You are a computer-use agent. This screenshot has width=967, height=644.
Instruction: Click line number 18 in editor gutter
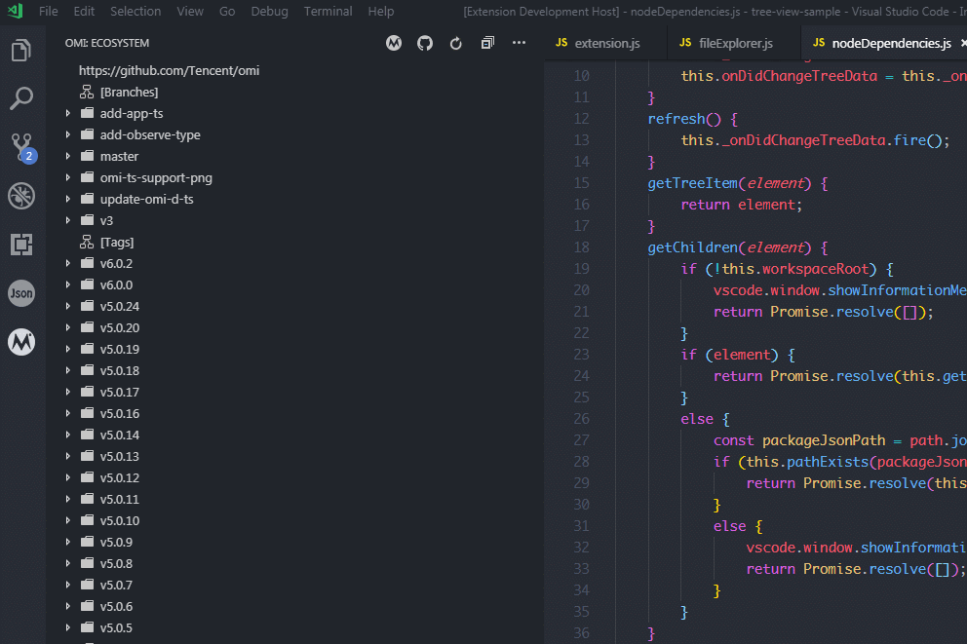pos(582,247)
